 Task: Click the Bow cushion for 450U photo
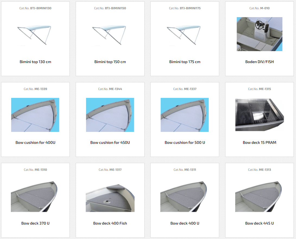pyautogui.click(x=110, y=115)
